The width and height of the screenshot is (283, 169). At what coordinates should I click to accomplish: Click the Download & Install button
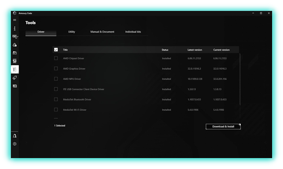tap(223, 127)
